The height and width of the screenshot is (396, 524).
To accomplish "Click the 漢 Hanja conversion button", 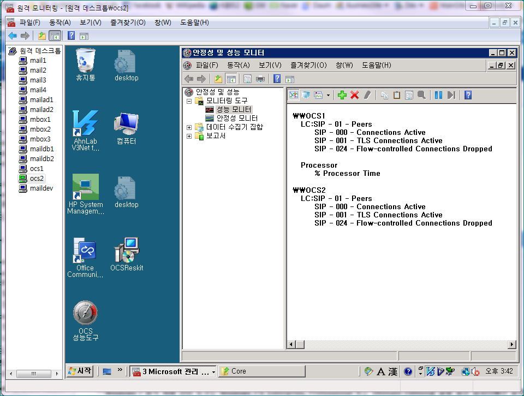I will 393,371.
